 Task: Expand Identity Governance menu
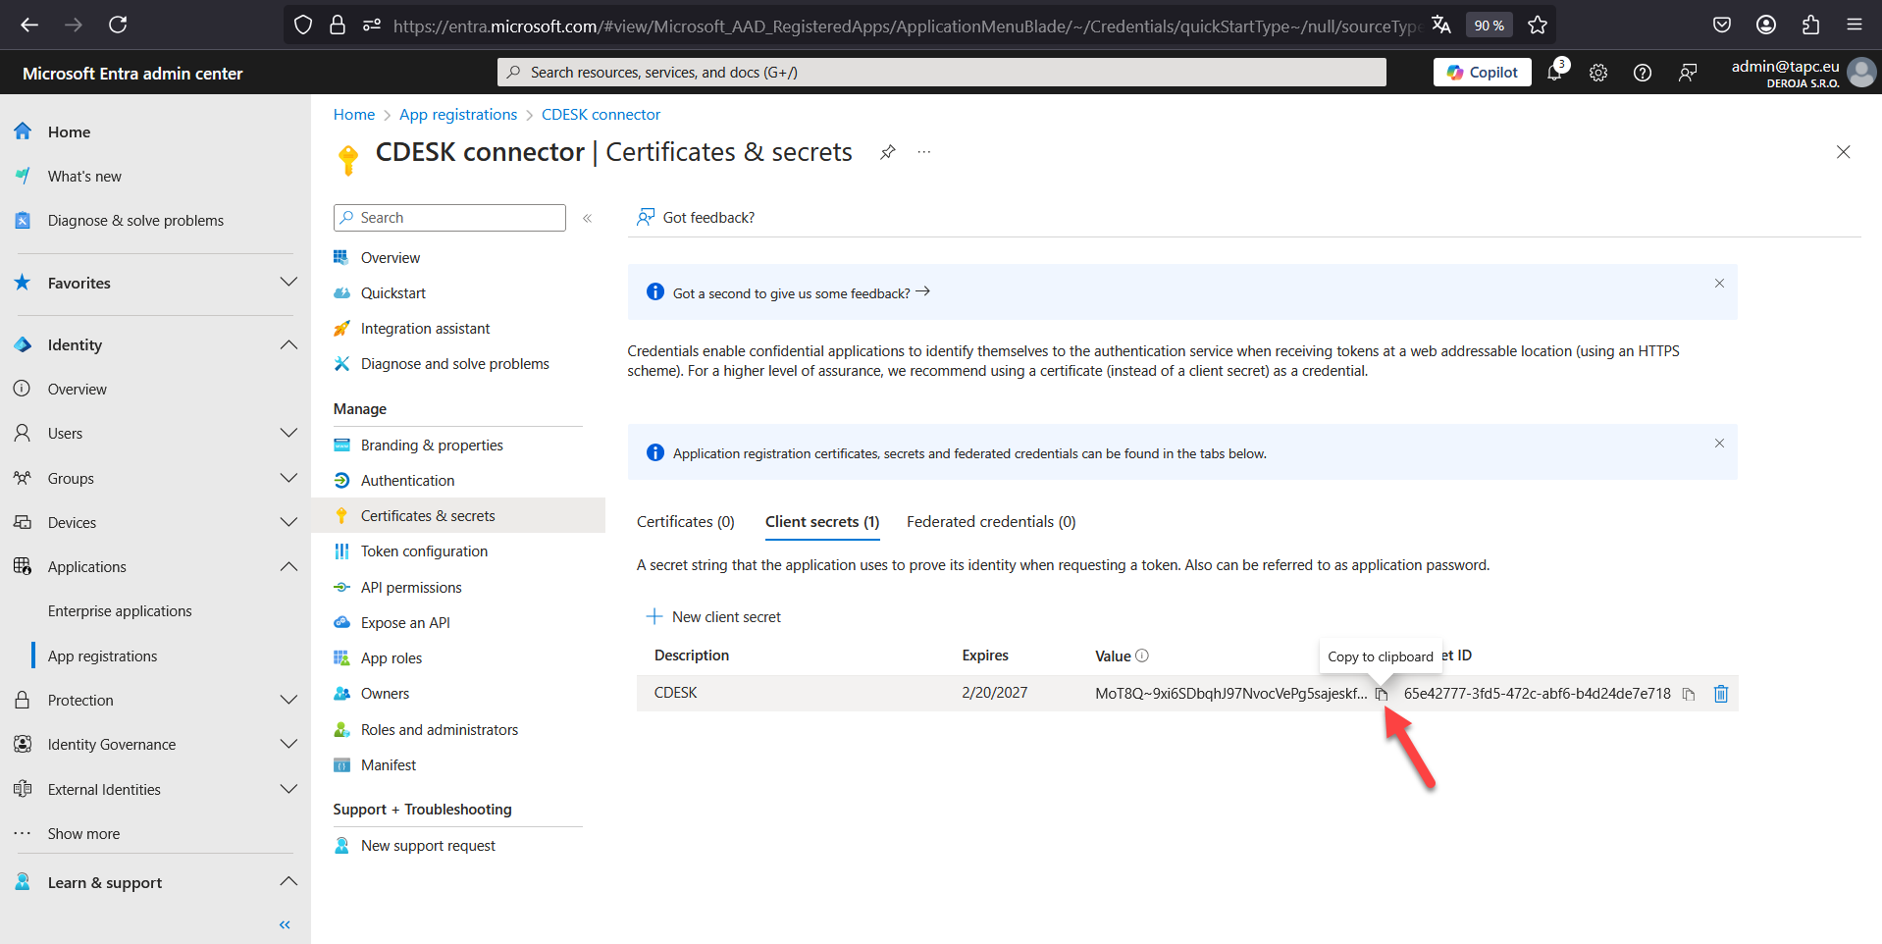coord(288,744)
